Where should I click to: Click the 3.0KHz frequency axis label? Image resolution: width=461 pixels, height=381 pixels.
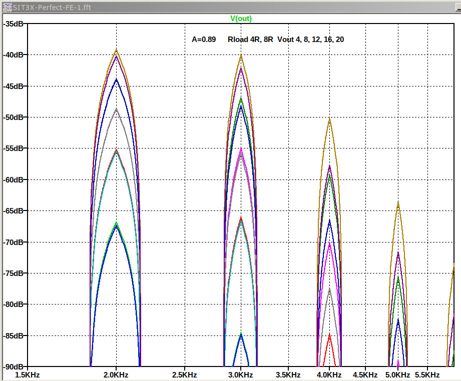pyautogui.click(x=240, y=375)
